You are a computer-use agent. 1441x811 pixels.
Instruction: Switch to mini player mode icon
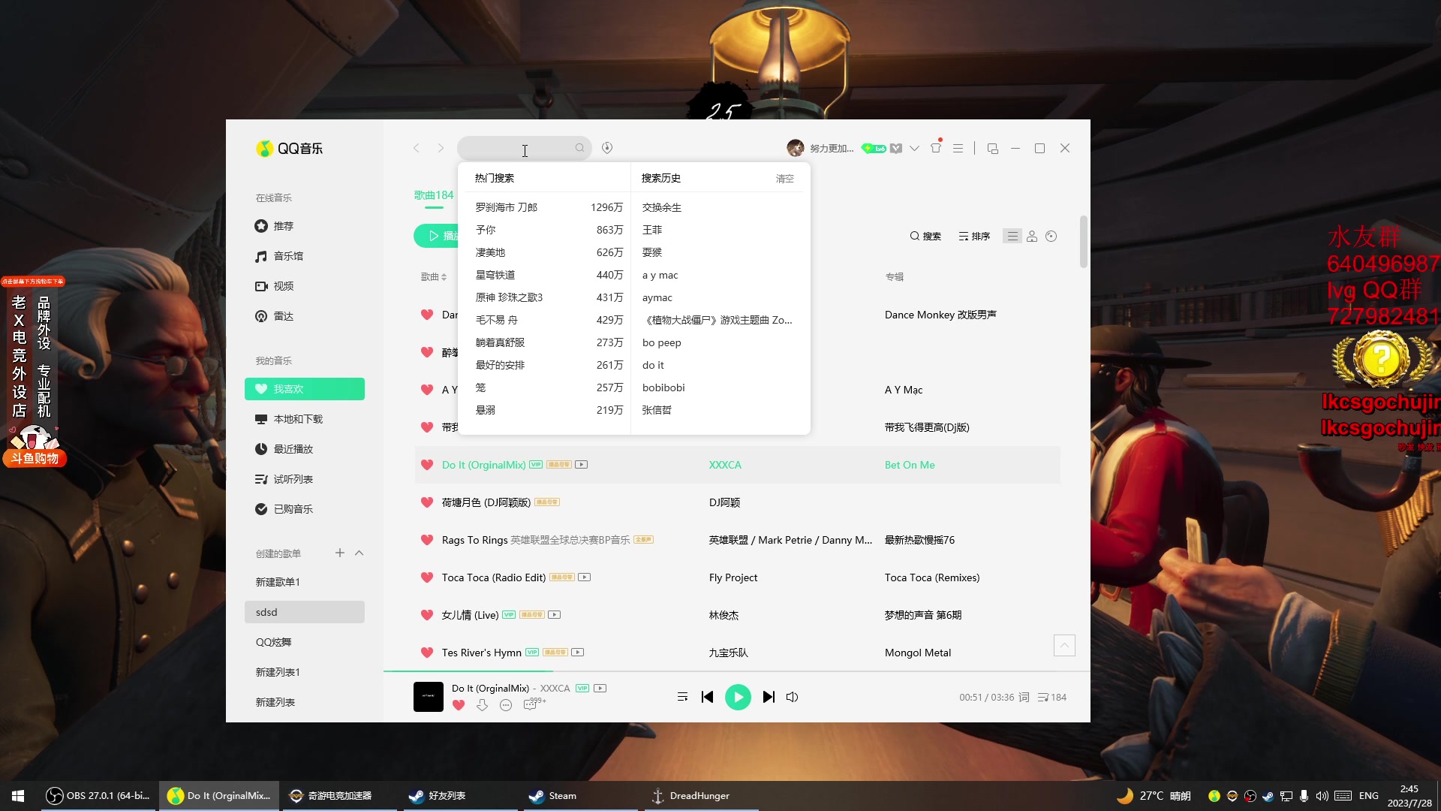[992, 148]
